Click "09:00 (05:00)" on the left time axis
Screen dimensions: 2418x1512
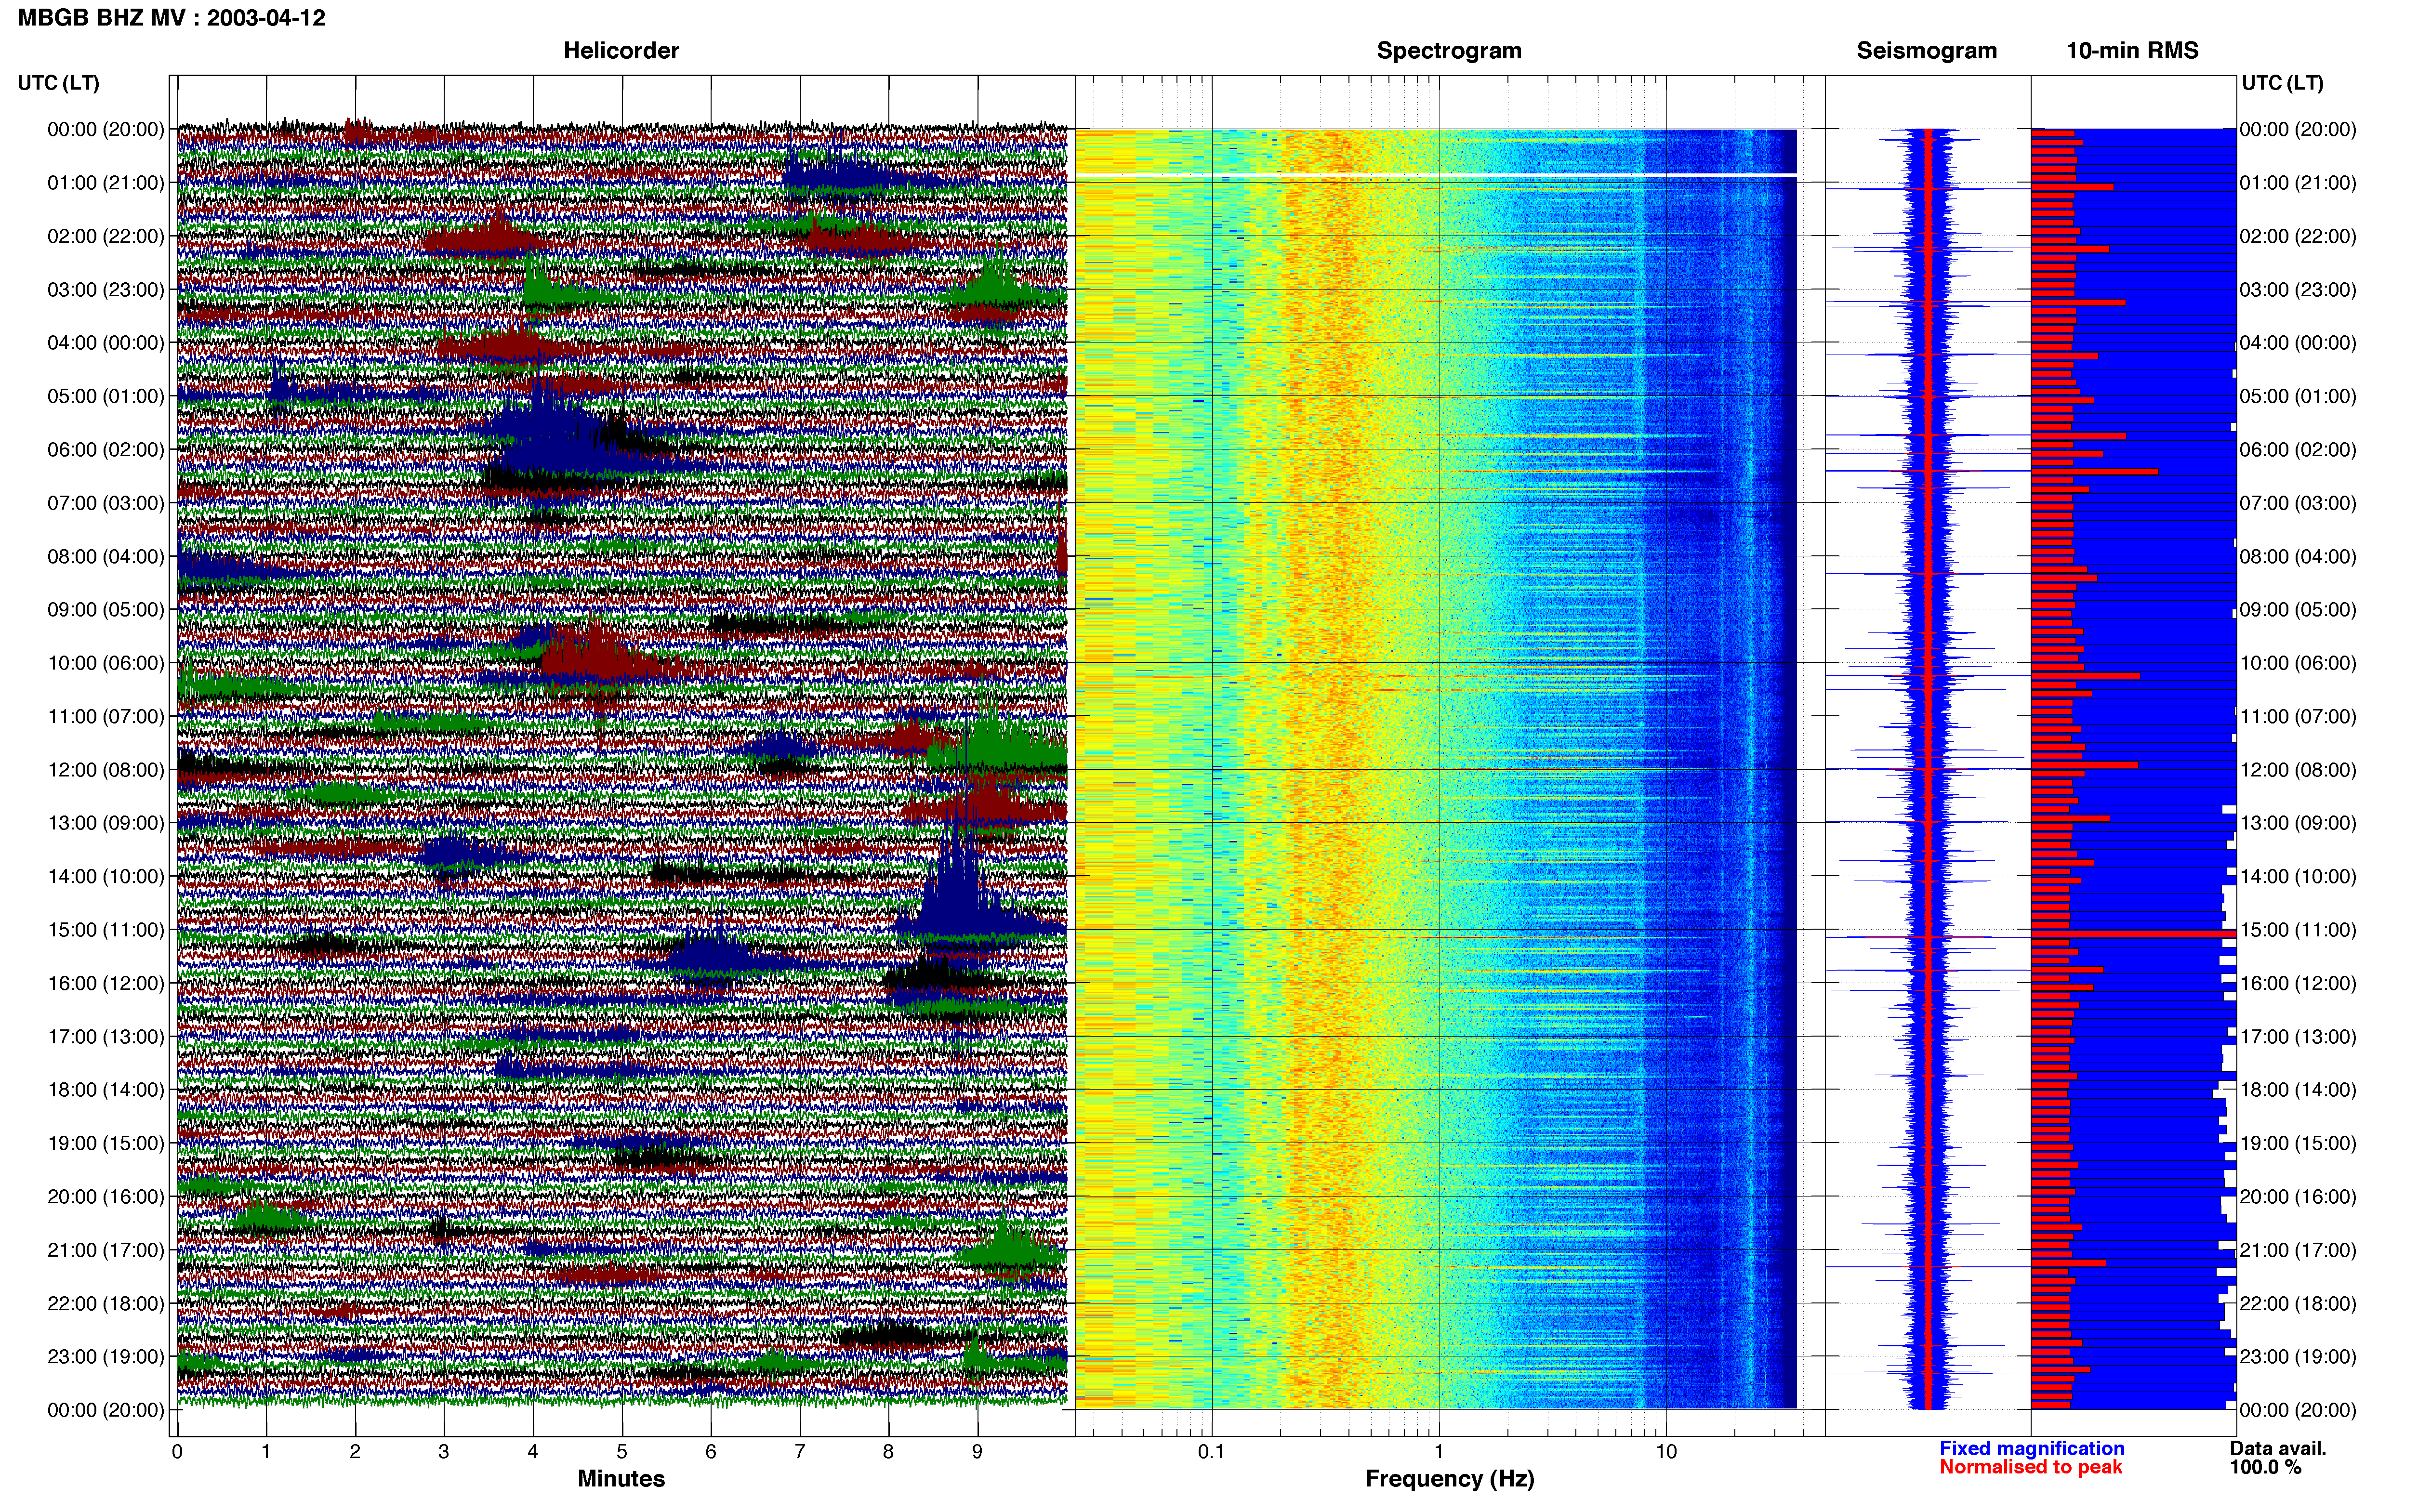click(106, 610)
